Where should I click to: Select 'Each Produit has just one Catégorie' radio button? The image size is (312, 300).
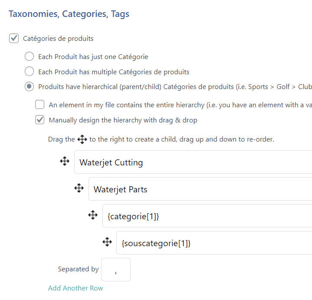(29, 56)
